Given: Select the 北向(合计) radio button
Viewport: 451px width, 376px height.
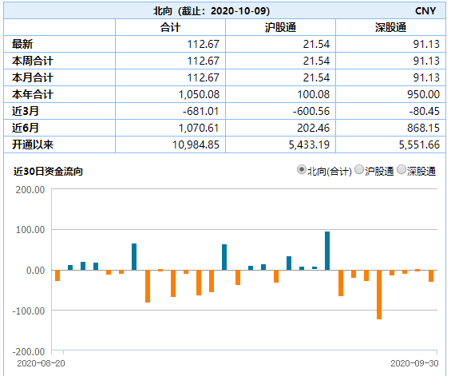Looking at the screenshot, I should [x=301, y=170].
